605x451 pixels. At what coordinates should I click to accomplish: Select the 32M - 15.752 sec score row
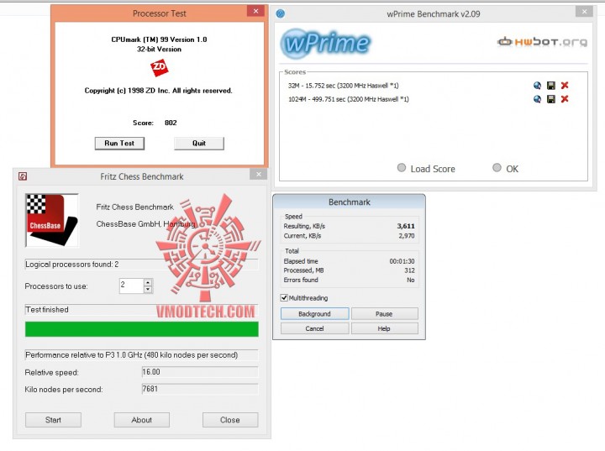(x=344, y=86)
